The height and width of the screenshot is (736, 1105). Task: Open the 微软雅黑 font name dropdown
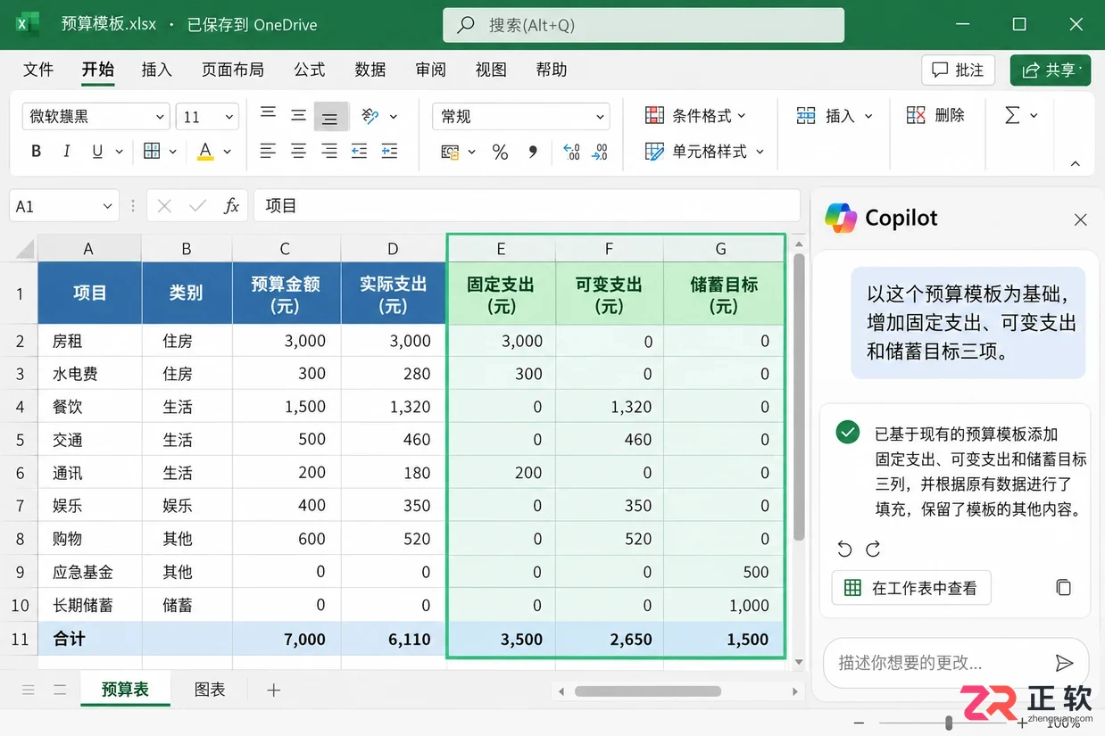point(161,117)
